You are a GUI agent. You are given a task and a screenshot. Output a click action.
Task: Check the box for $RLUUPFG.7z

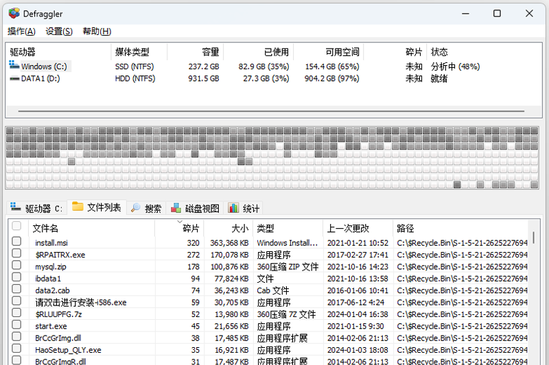point(16,312)
